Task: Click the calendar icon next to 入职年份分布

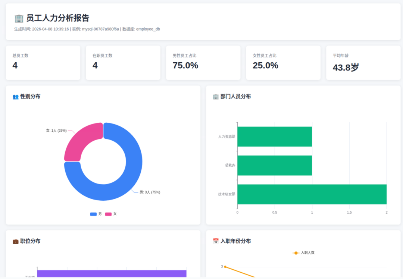Action: pos(216,241)
